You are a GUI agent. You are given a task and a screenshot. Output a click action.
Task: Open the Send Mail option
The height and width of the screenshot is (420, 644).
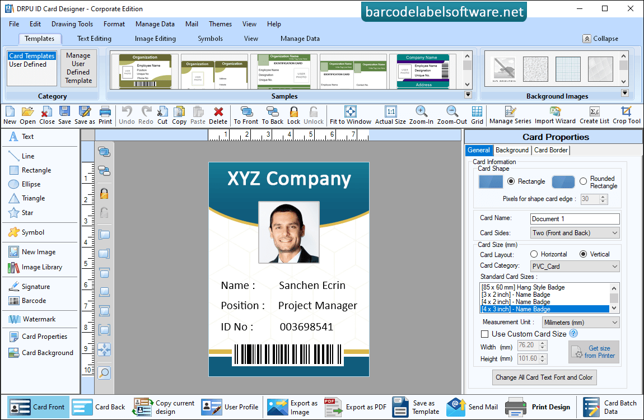[x=473, y=407]
